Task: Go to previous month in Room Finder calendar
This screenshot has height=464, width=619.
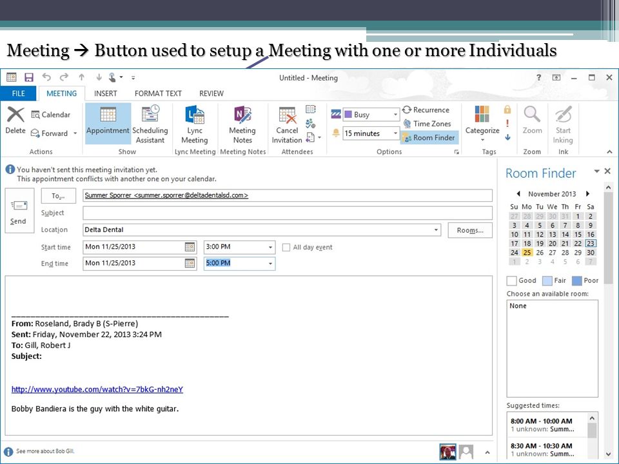Action: click(518, 194)
